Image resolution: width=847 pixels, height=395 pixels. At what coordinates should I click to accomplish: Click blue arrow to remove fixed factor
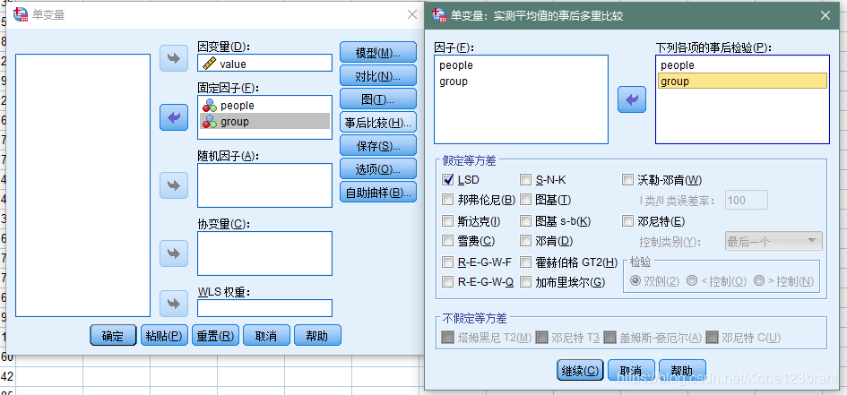coord(174,117)
